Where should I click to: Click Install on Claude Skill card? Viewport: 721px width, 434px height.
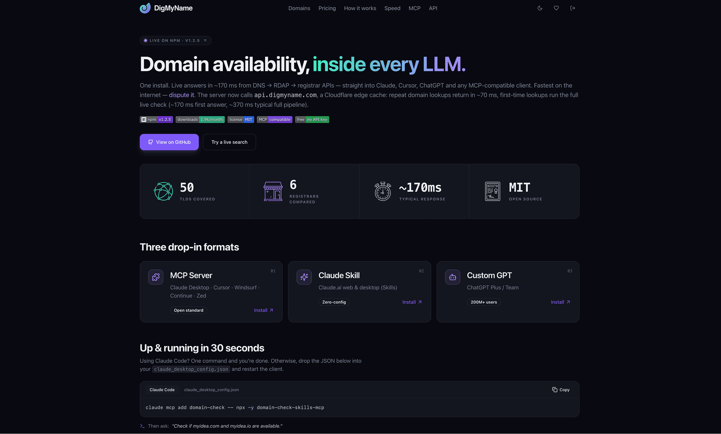pyautogui.click(x=412, y=302)
